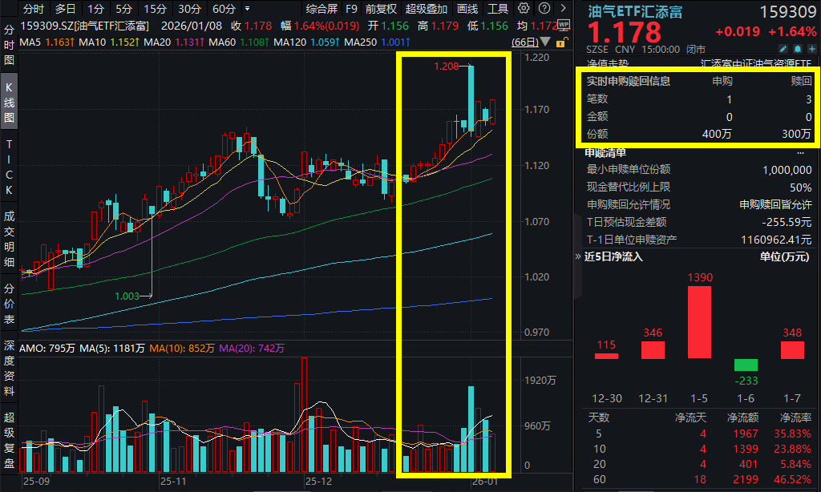This screenshot has height=492, width=821.
Task: Click the WP monitor icon beside the average price
Action: click(564, 25)
